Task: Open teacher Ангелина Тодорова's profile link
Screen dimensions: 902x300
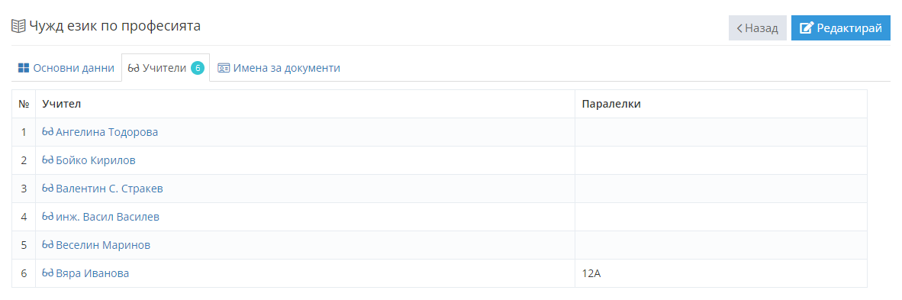Action: coord(107,132)
